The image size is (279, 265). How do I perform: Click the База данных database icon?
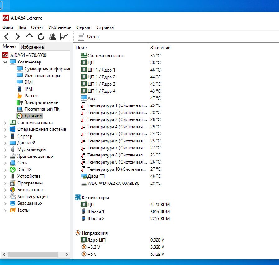pos(12,203)
